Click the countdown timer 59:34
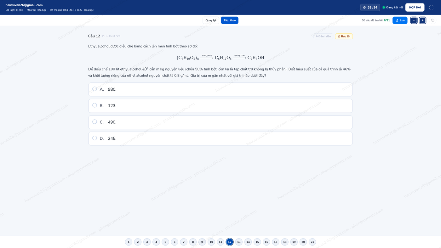This screenshot has height=248, width=441. (x=370, y=8)
